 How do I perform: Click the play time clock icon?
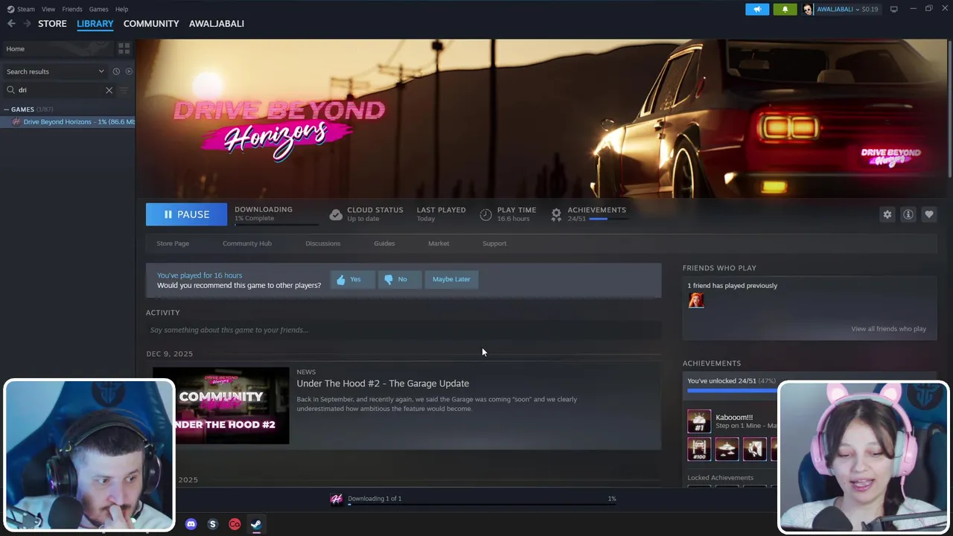(x=485, y=214)
